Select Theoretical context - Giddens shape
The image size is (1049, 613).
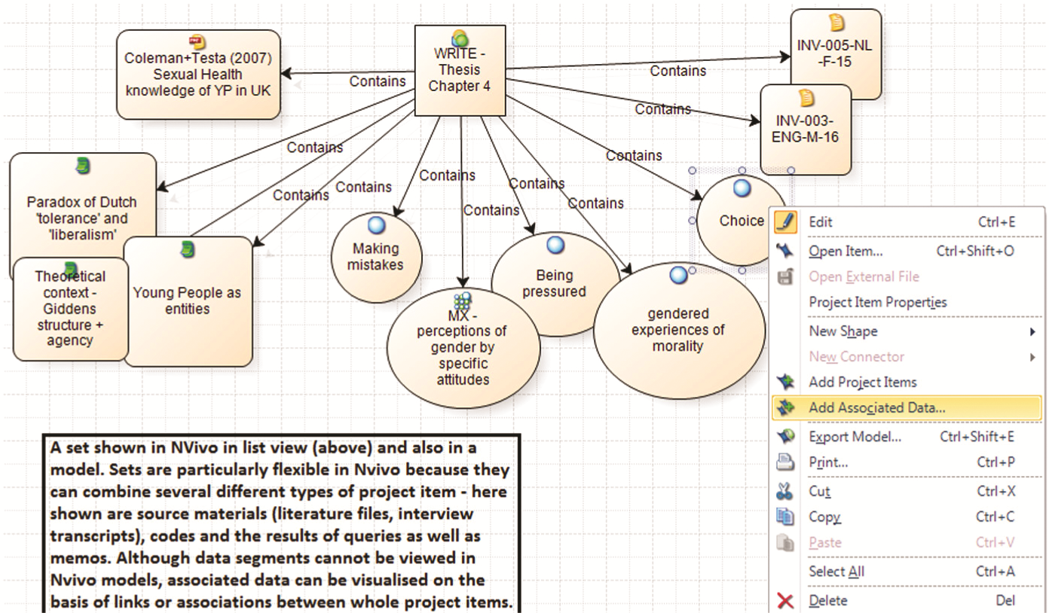click(x=70, y=308)
